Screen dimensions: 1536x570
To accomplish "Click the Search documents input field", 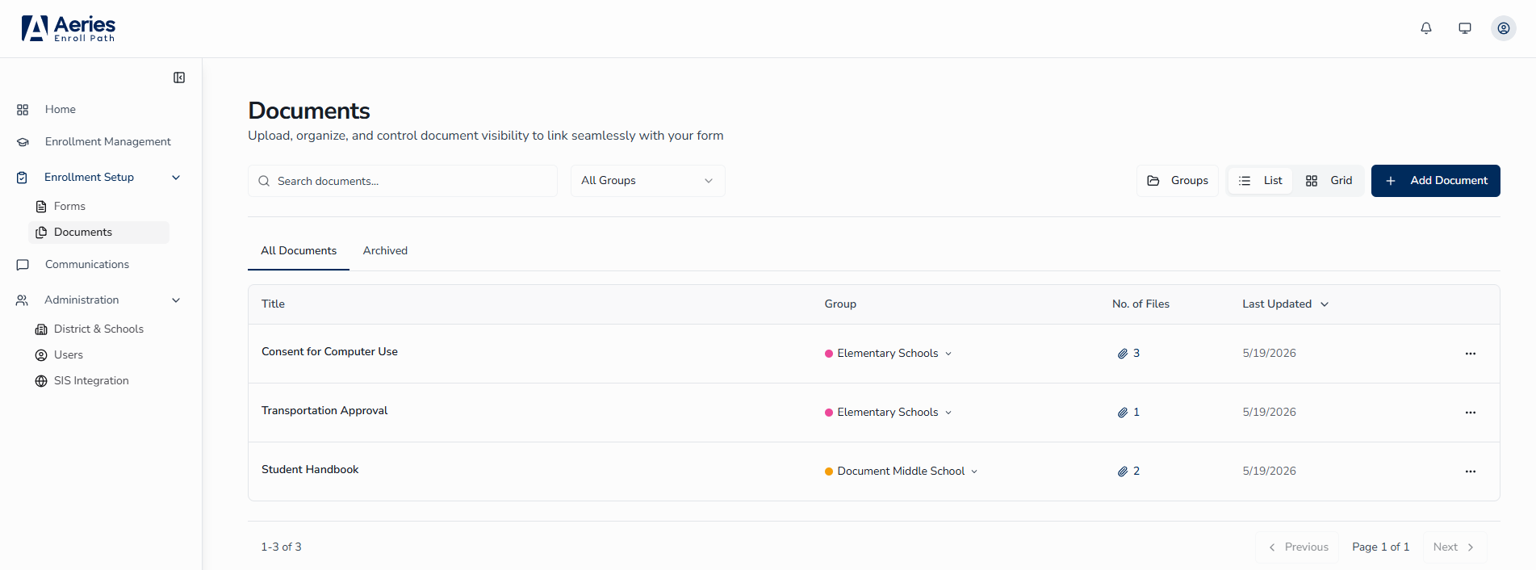I will click(403, 181).
